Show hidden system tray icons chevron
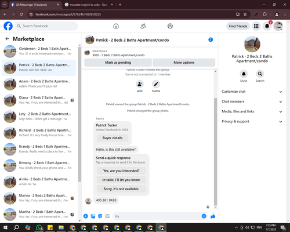290x232 pixels. [236, 227]
